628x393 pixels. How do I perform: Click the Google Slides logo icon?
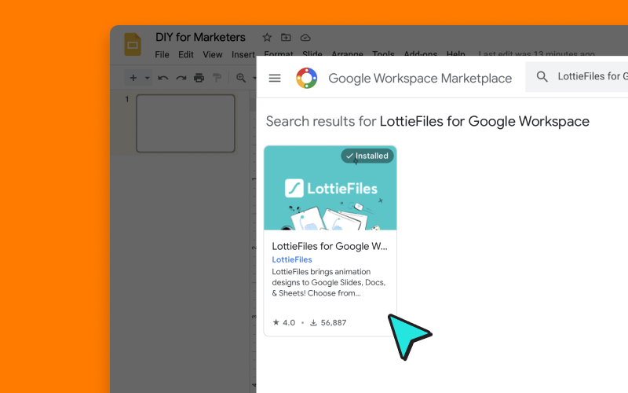[133, 44]
